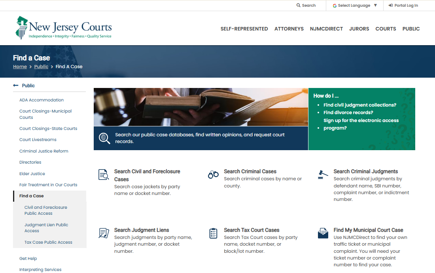This screenshot has height=273, width=435.
Task: Click the Portal Log In arrow icon
Action: click(391, 5)
